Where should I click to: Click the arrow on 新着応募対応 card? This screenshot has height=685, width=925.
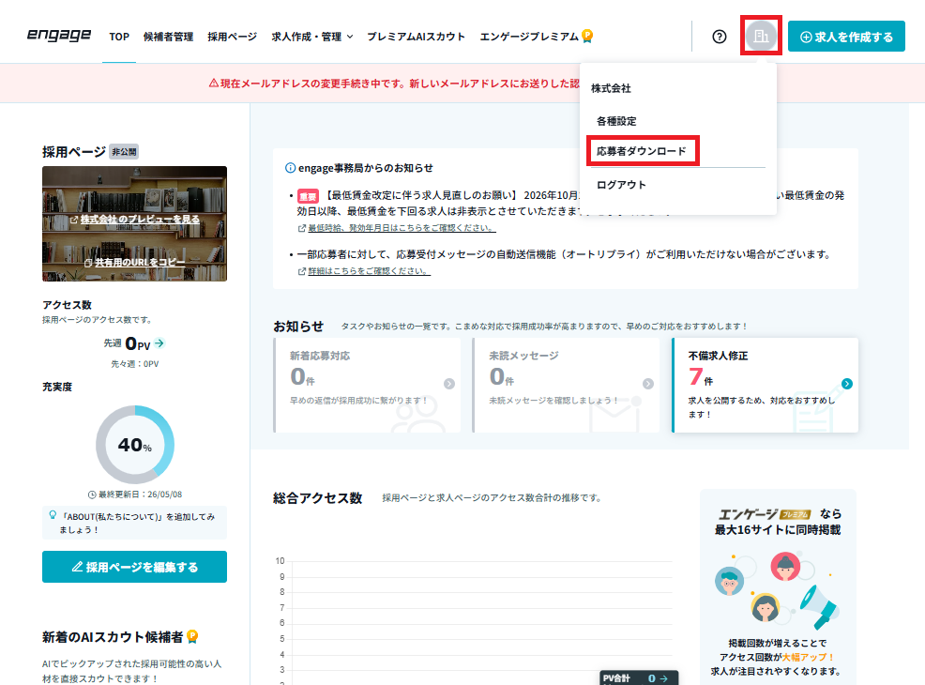pyautogui.click(x=449, y=384)
